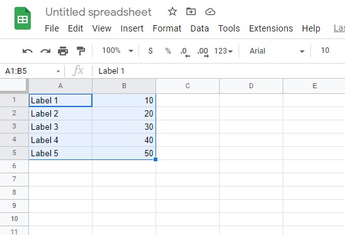Click the Move to folder icon
Viewport: 345px width, 235px height.
191,11
